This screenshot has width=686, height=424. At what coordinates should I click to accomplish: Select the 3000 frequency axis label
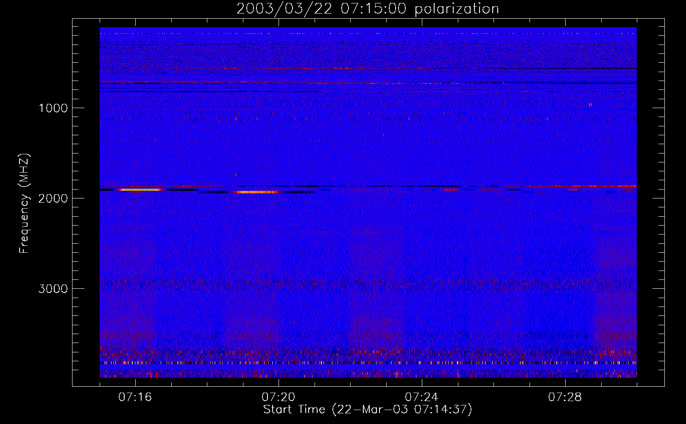53,289
